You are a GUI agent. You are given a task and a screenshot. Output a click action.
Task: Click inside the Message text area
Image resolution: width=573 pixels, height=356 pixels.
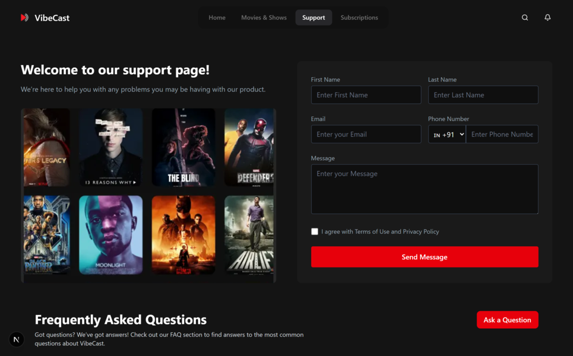(425, 189)
